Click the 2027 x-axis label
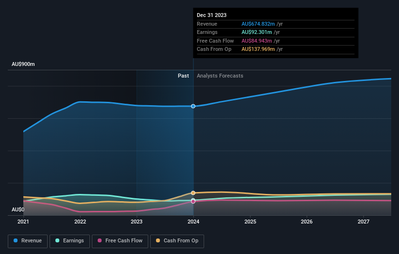Screen dimensions: 399x254 (364, 222)
